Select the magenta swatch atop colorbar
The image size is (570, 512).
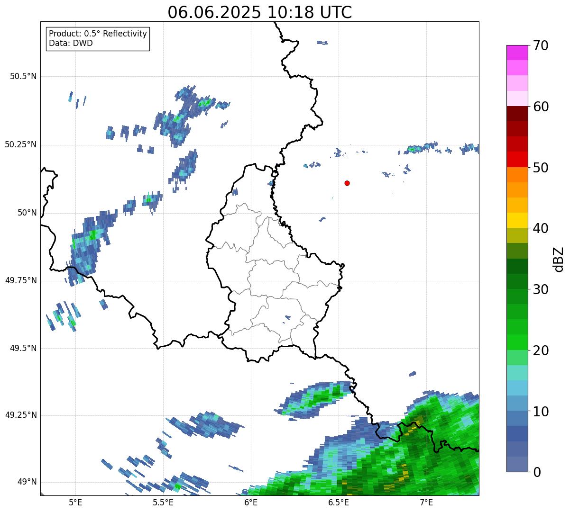point(517,53)
